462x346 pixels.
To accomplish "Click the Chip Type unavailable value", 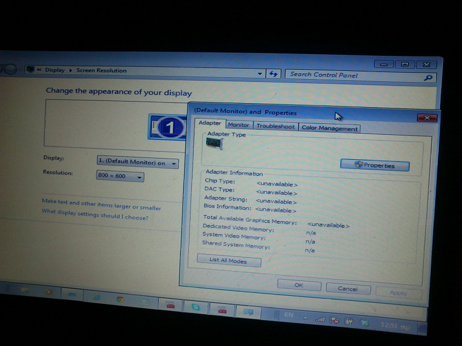I will point(277,184).
